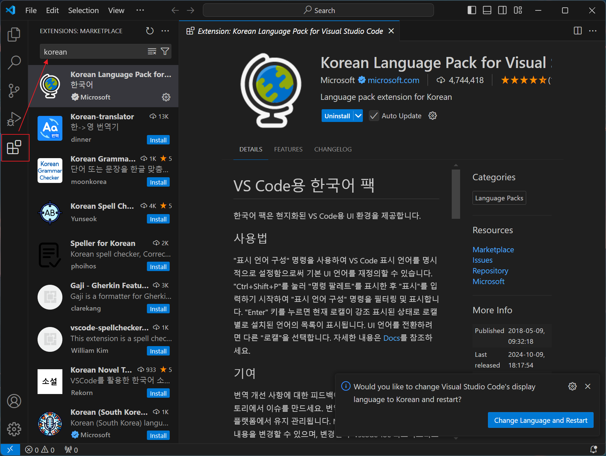
Task: Clear extensions search results
Action: [x=152, y=52]
